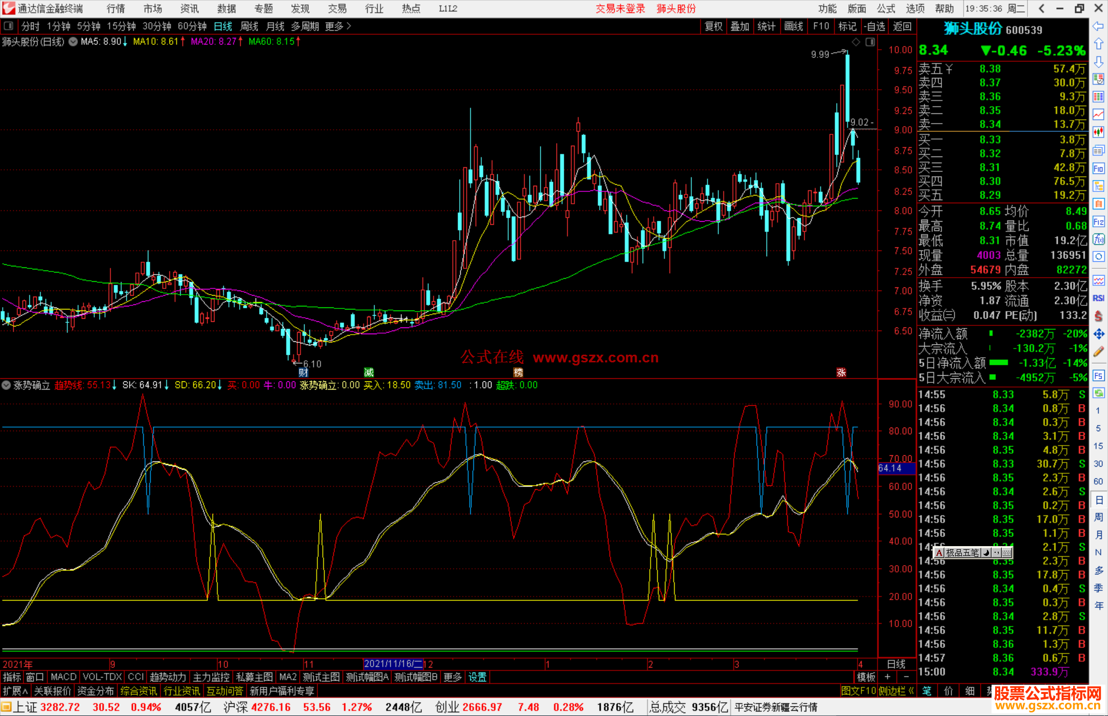Open the f(x) formula manager icon
Screen dimensions: 1108x716
pos(1098,239)
